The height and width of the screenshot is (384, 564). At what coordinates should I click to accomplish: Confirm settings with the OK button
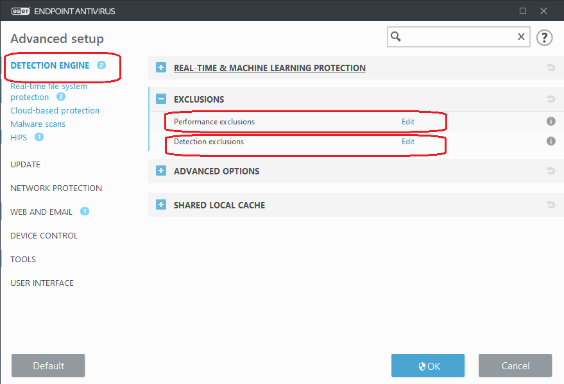(428, 365)
